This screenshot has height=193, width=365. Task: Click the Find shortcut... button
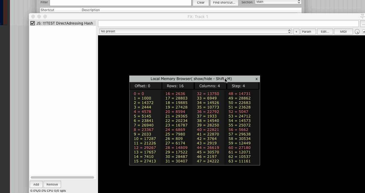pyautogui.click(x=224, y=2)
